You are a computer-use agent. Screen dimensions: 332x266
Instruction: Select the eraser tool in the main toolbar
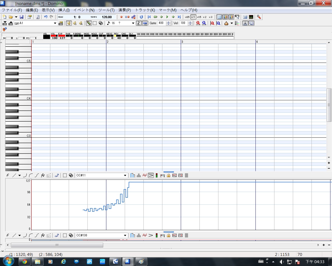click(101, 23)
